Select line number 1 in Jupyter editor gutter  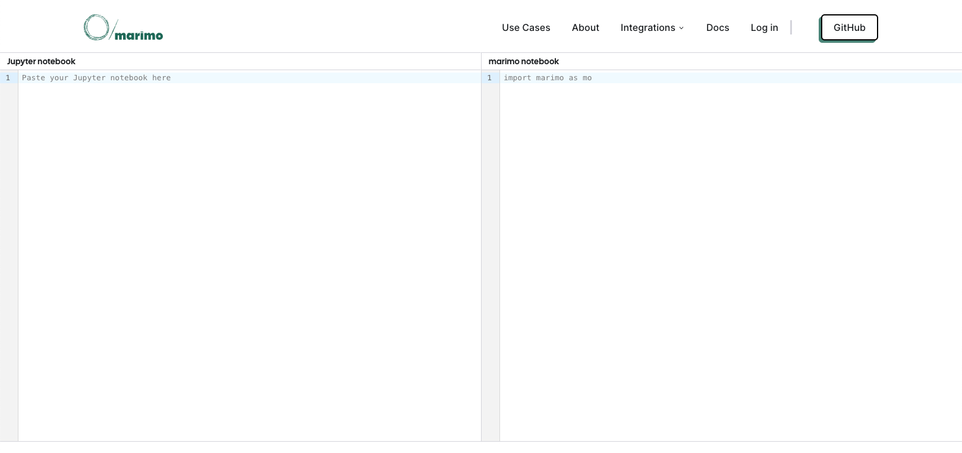(8, 78)
